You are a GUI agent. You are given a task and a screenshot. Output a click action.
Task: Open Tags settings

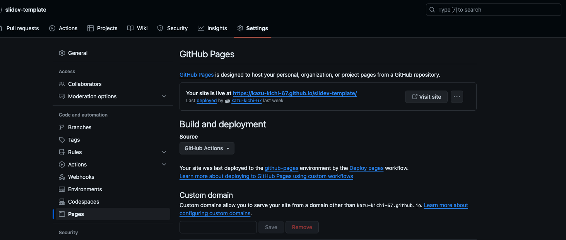point(113,140)
